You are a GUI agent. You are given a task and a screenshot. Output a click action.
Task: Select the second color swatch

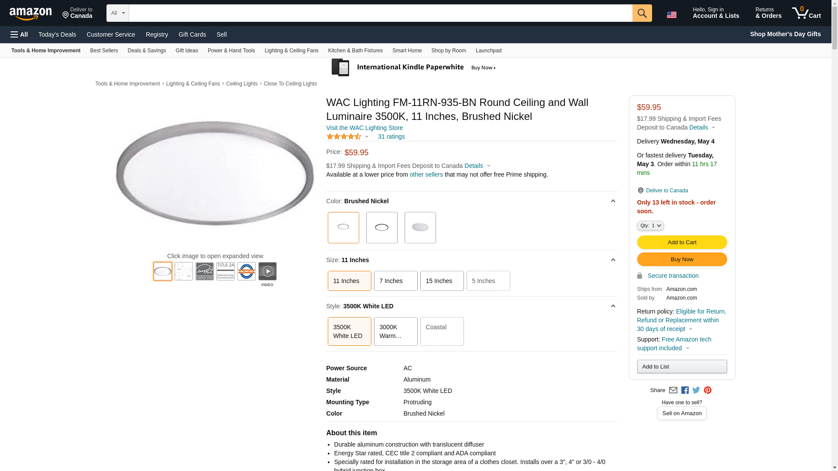tap(381, 228)
